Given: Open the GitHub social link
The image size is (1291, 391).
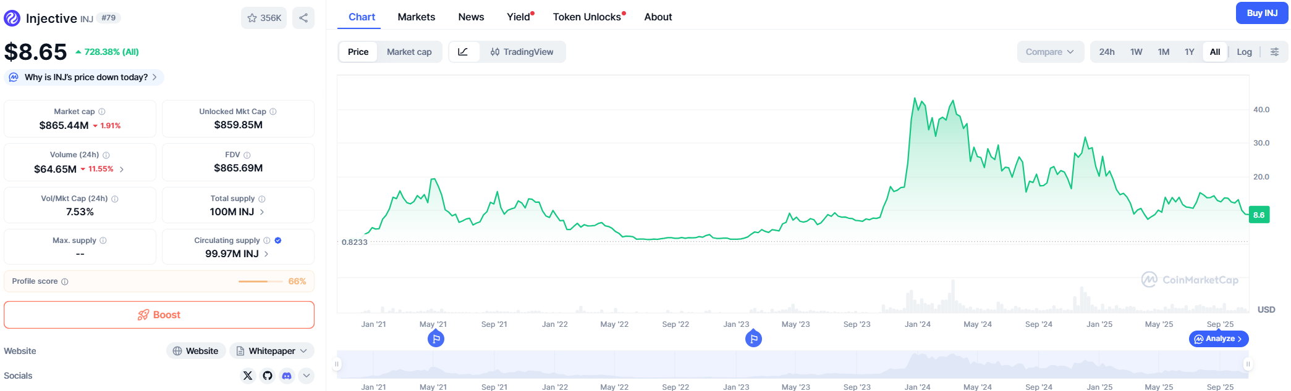Looking at the screenshot, I should pos(268,376).
